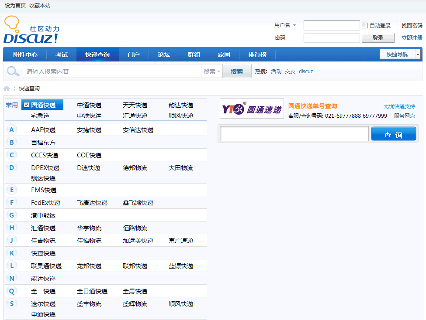Click the 收藏本站 link
Image resolution: width=426 pixels, height=320 pixels.
40,5
